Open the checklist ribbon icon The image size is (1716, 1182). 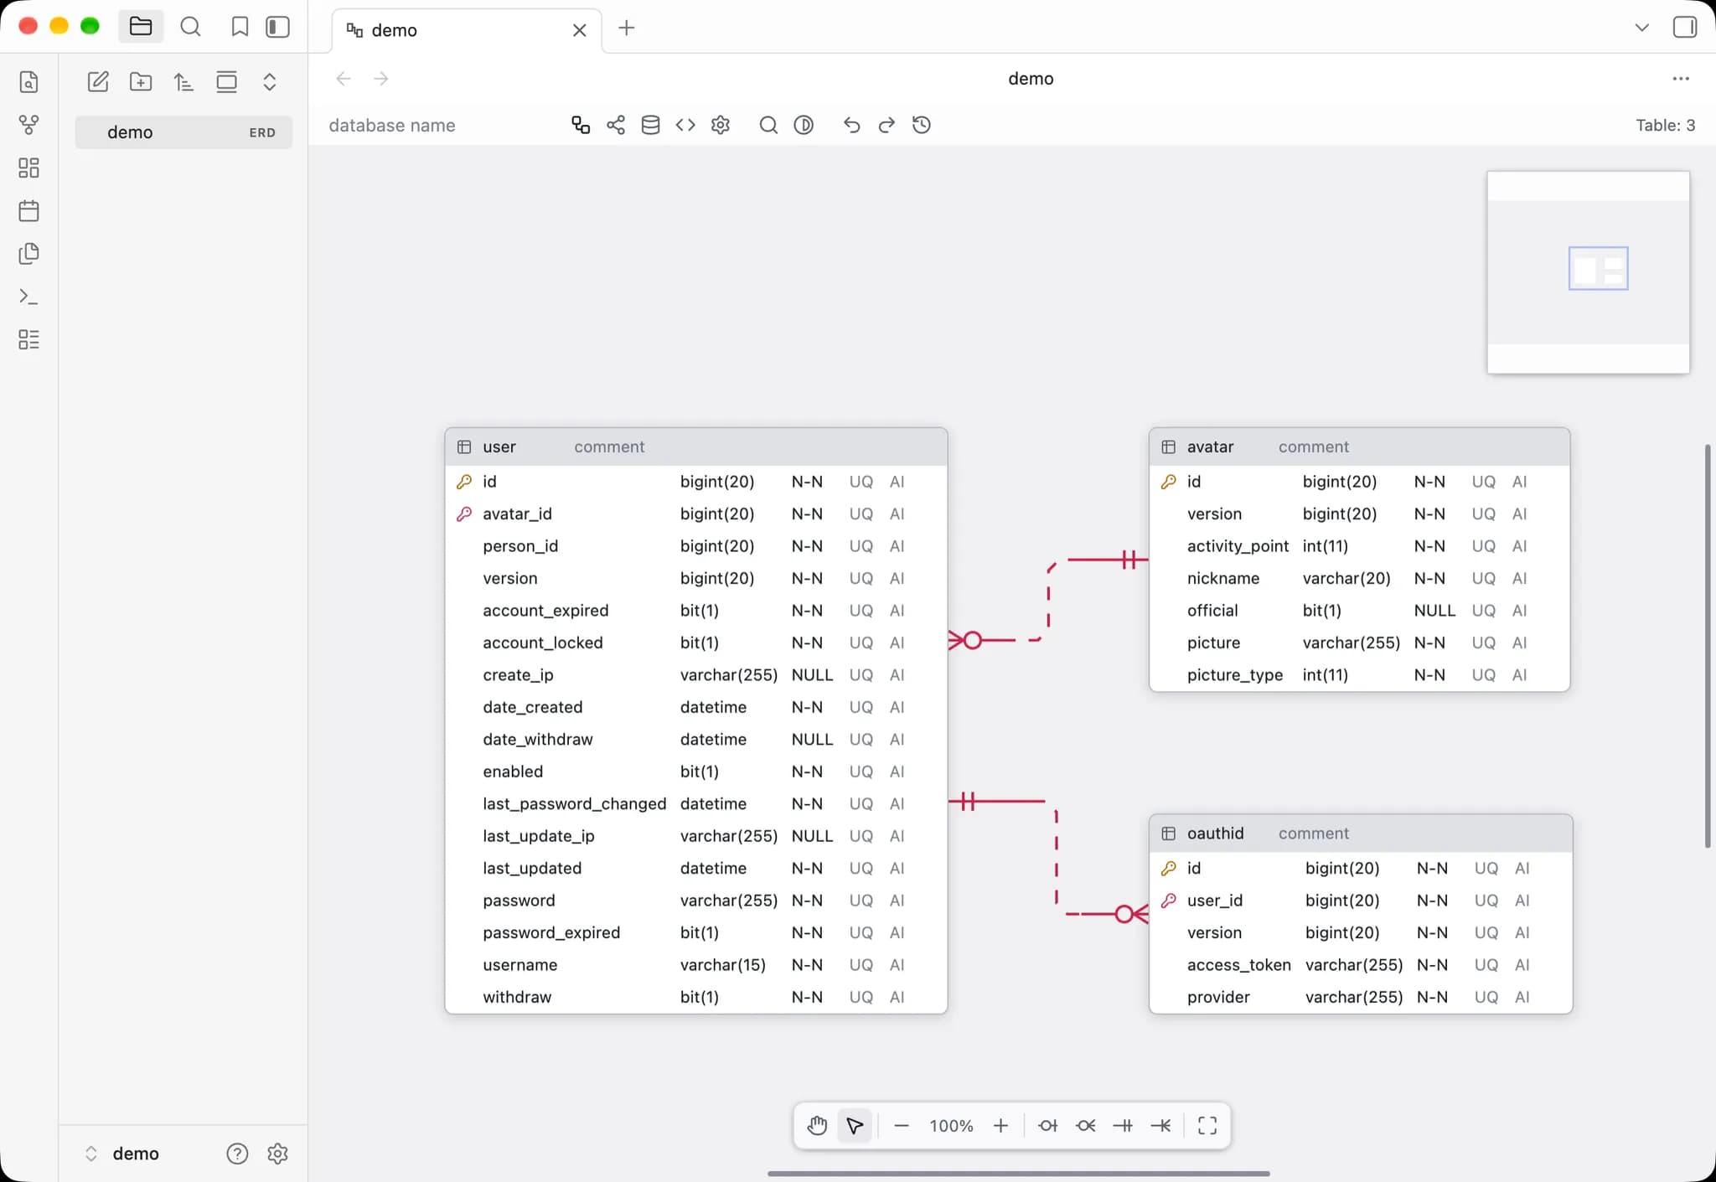(x=28, y=339)
